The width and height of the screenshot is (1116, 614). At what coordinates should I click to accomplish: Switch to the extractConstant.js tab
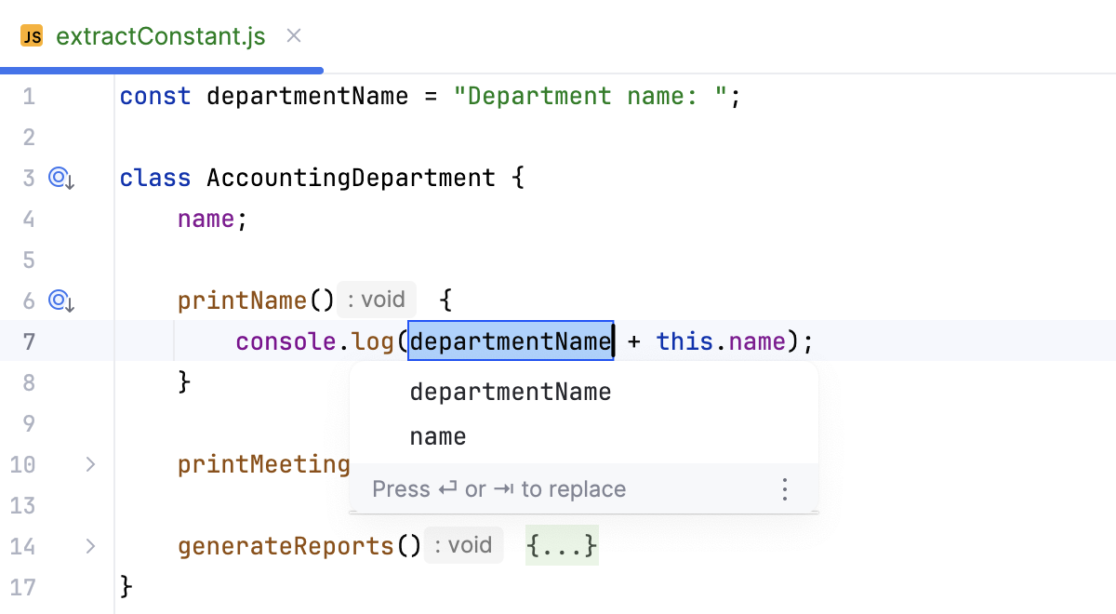tap(160, 35)
